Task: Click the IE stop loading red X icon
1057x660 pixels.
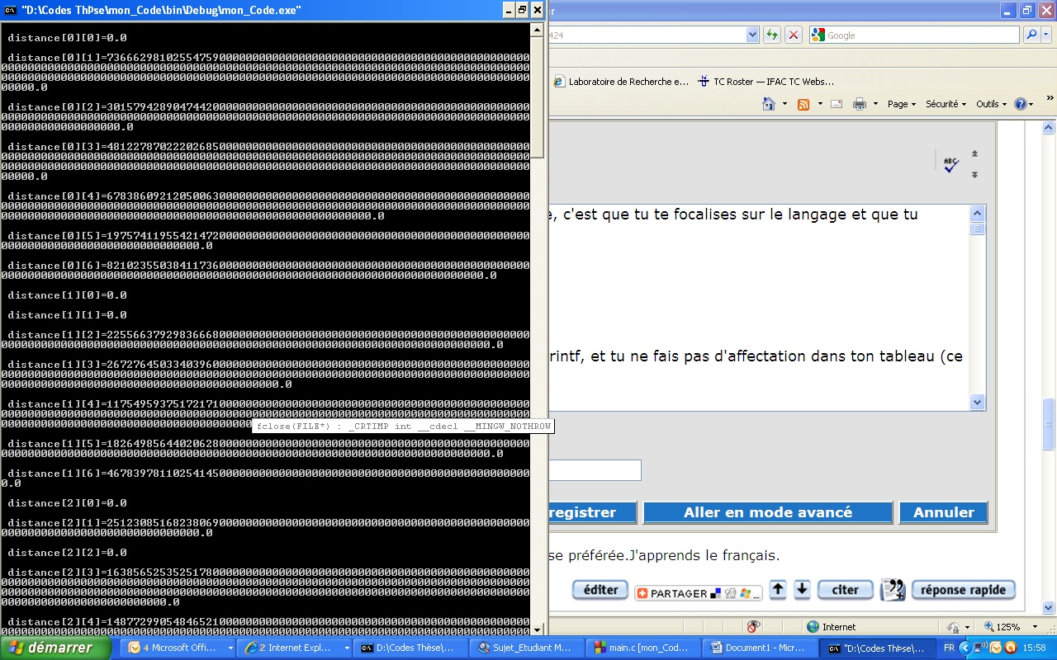Action: click(793, 35)
